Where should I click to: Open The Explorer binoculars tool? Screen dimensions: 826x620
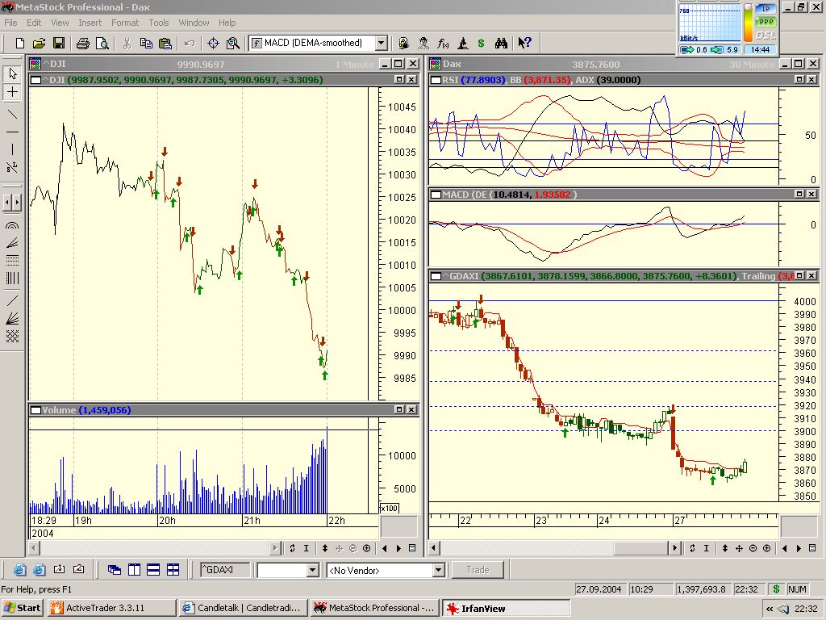tap(501, 44)
